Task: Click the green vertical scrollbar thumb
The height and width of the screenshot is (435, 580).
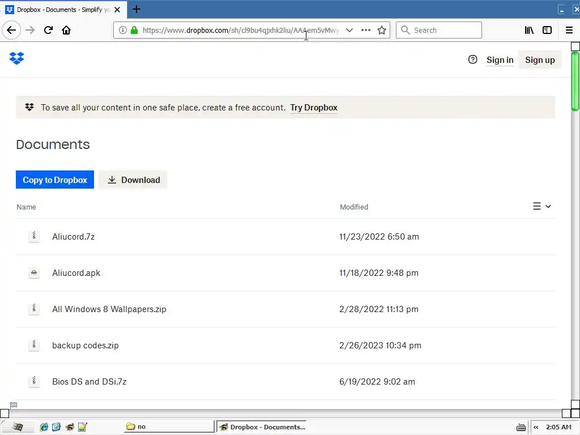Action: (x=575, y=82)
